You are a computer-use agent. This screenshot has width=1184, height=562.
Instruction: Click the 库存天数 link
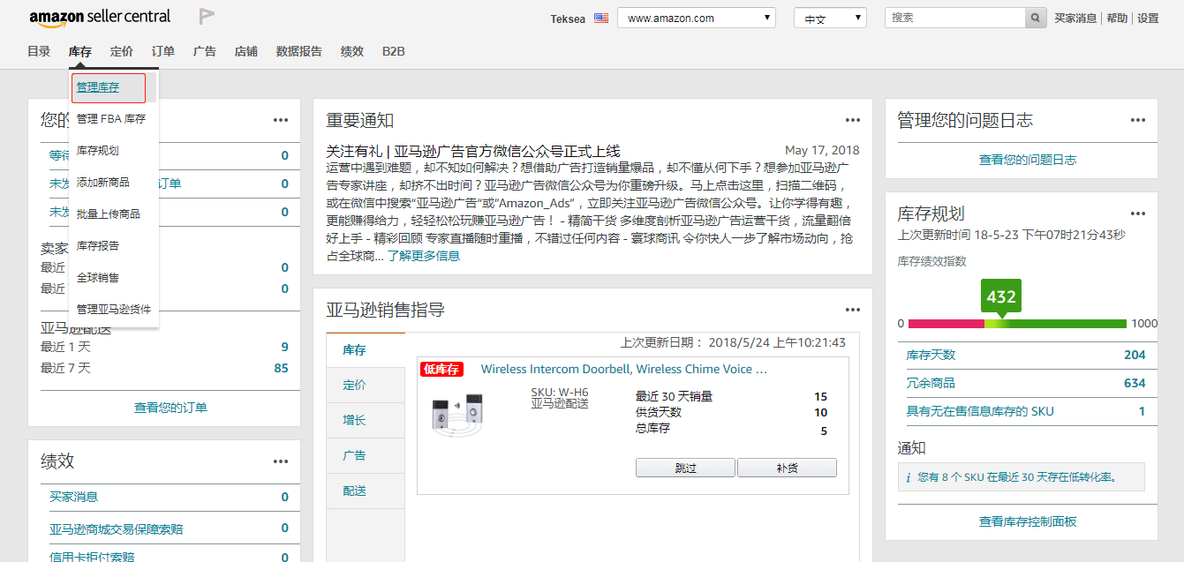point(931,355)
